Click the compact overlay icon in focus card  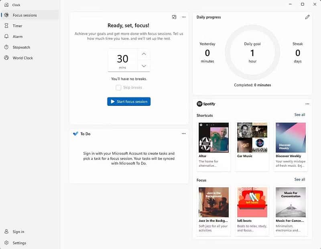(174, 17)
